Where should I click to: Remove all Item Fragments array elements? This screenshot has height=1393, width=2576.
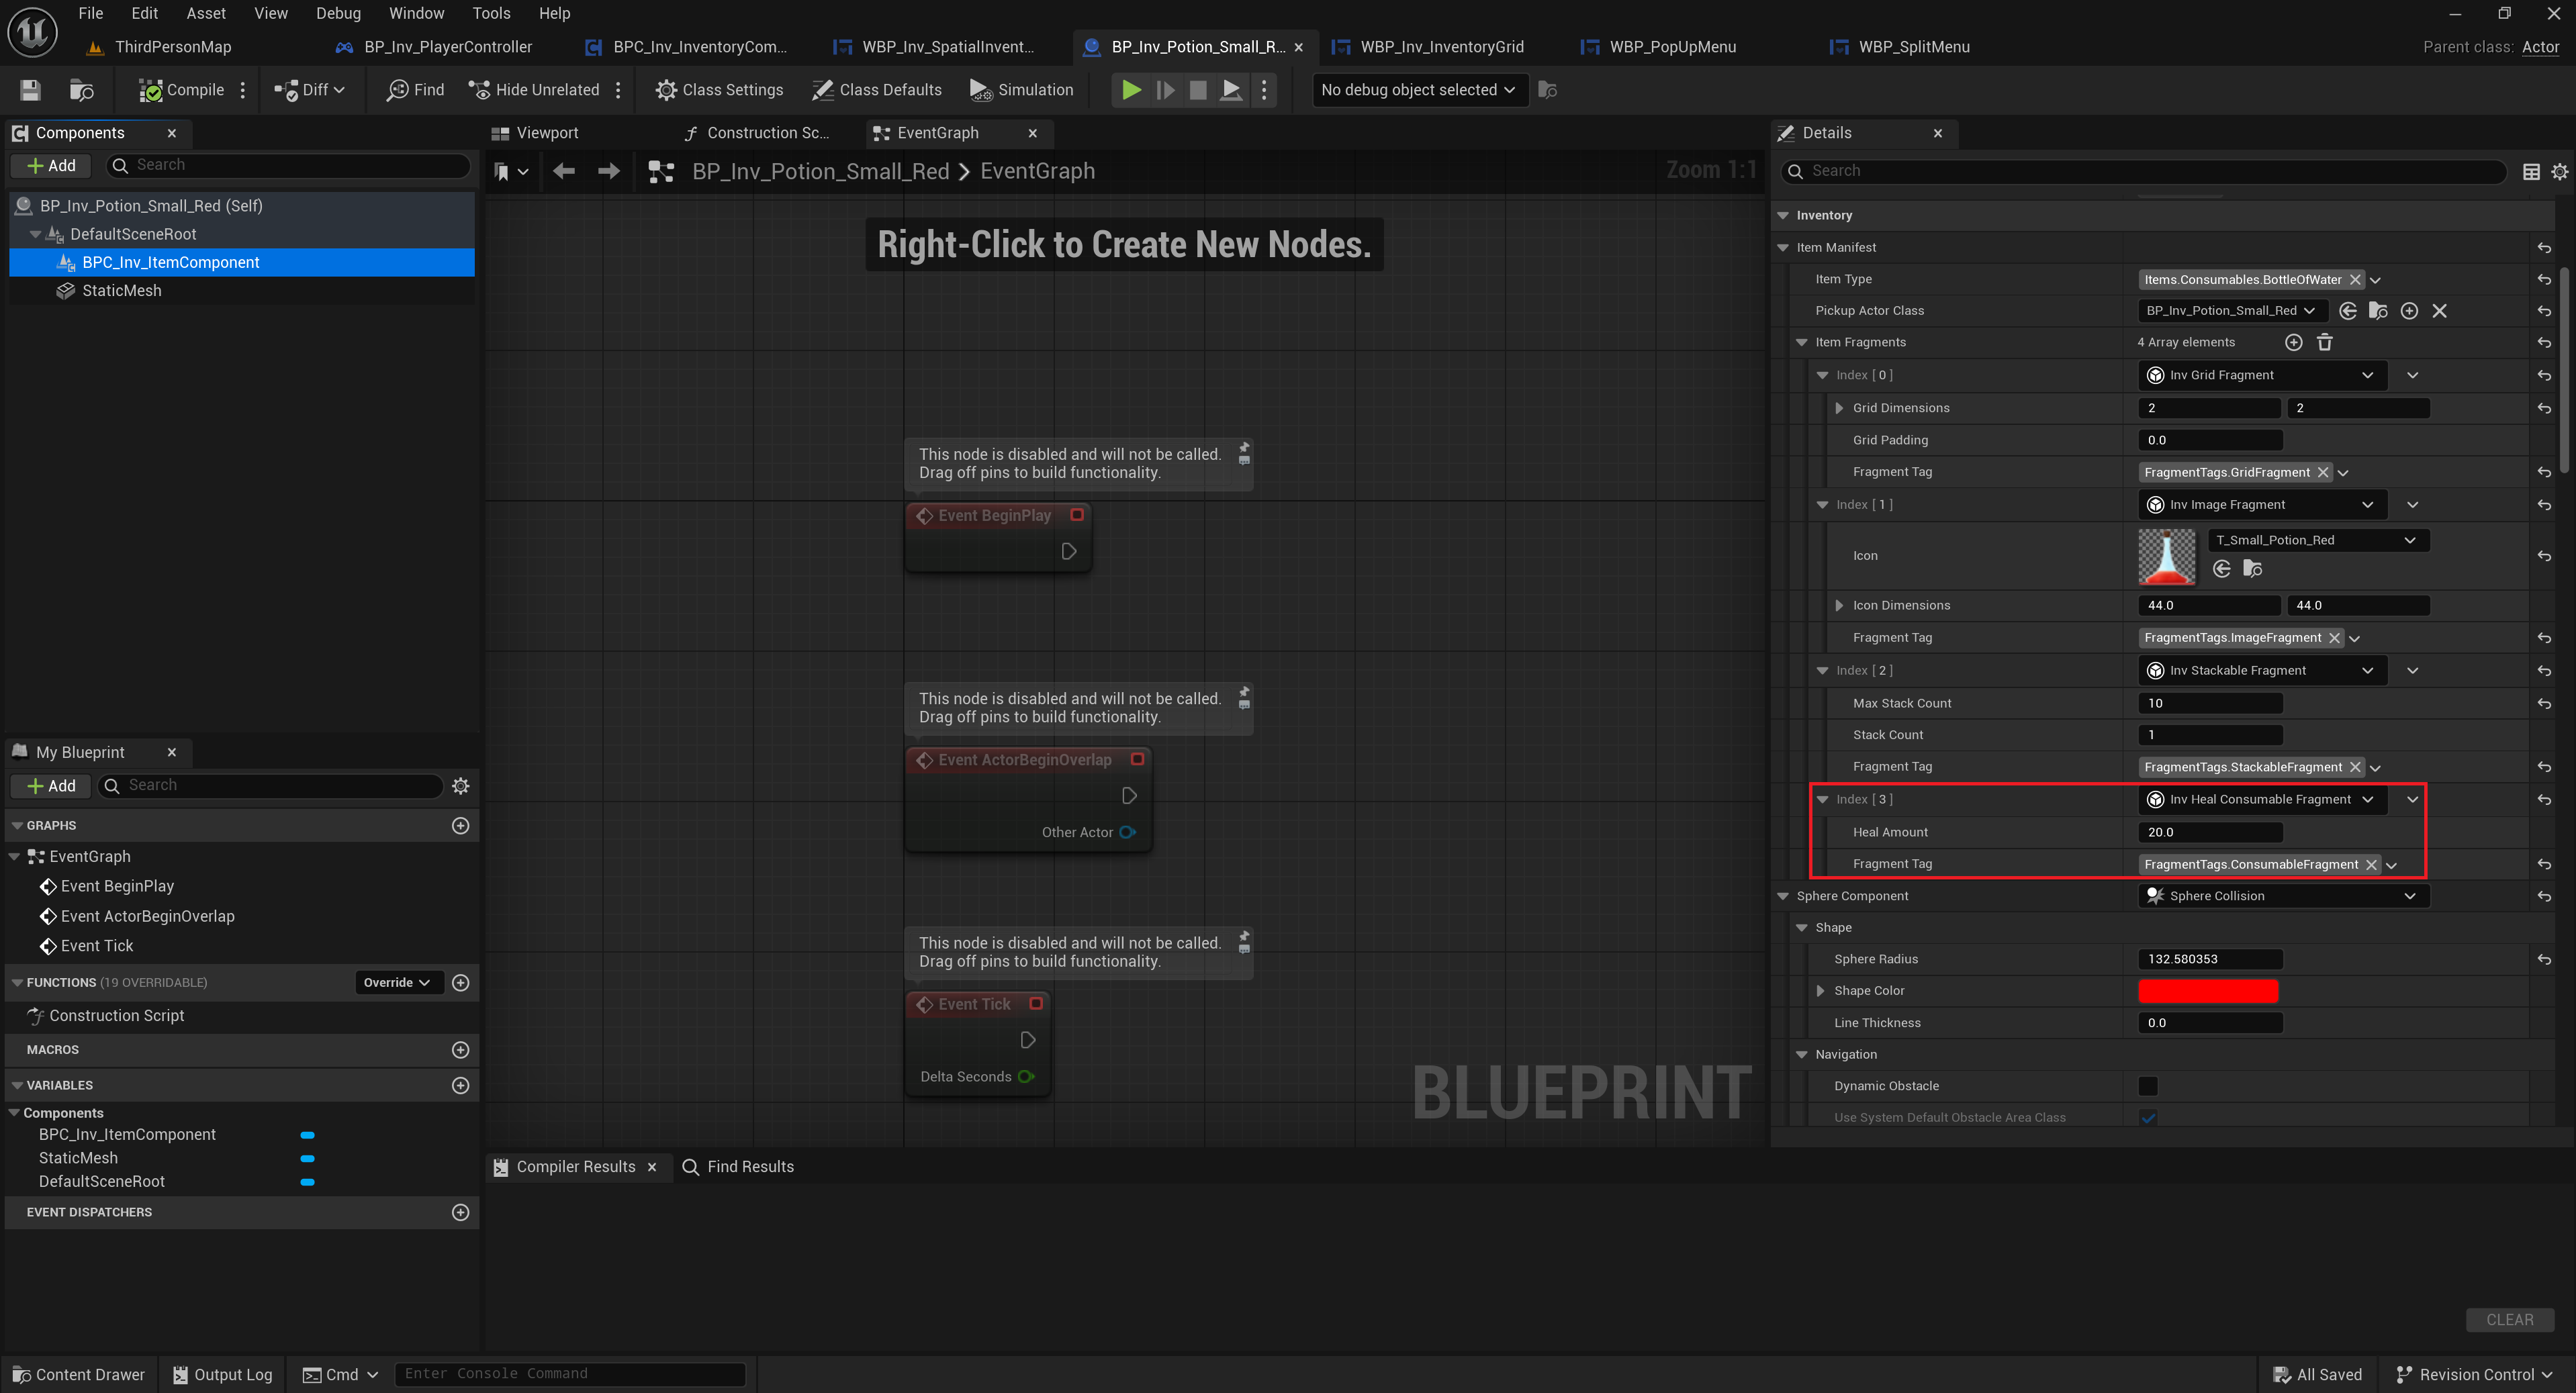pyautogui.click(x=2324, y=342)
